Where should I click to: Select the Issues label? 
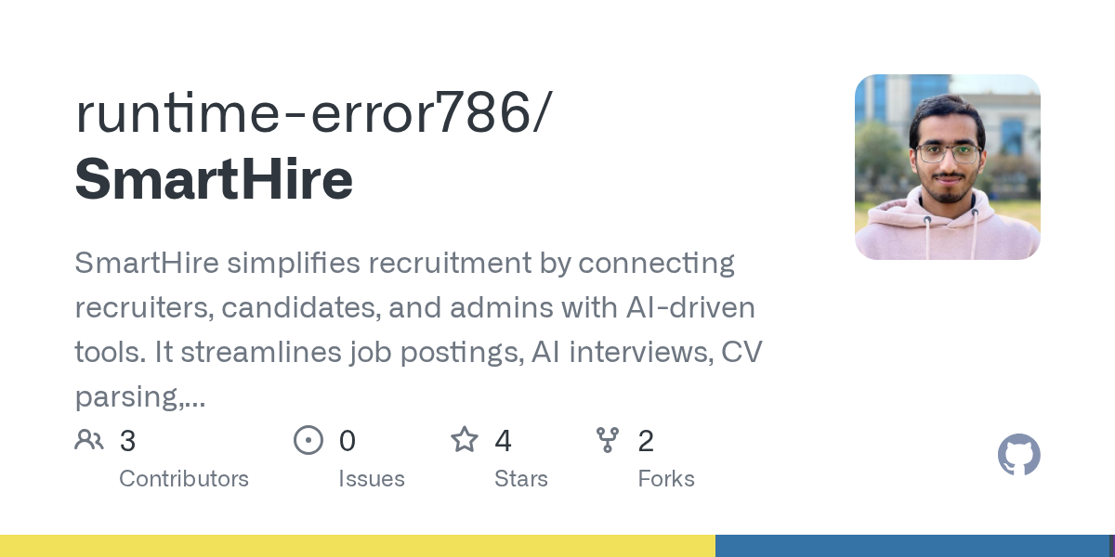point(372,479)
